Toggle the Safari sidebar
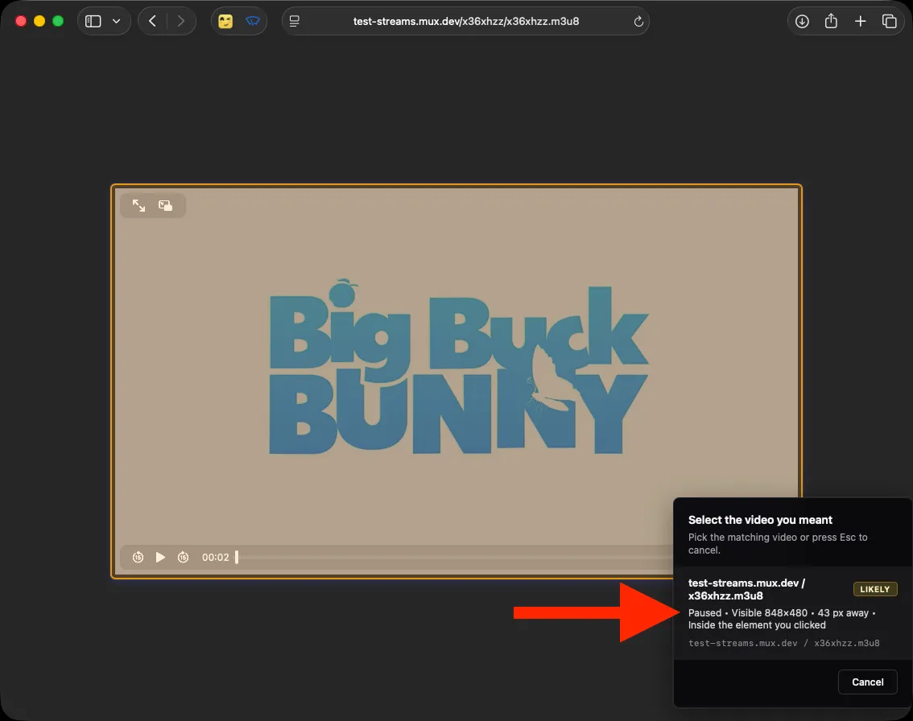913x721 pixels. coord(94,21)
